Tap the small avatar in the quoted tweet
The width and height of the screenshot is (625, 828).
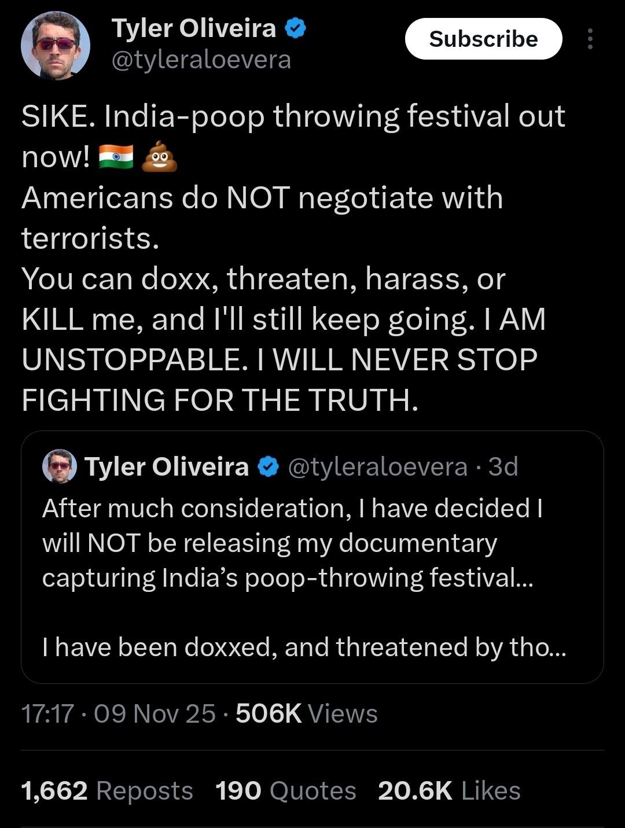[x=59, y=466]
